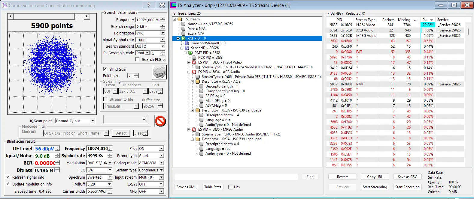Screen dimensions: 474x199
Task: Toggle the Blind Scan checkbox
Action: pyautogui.click(x=105, y=69)
